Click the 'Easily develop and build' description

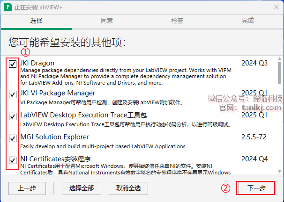[x=103, y=146]
